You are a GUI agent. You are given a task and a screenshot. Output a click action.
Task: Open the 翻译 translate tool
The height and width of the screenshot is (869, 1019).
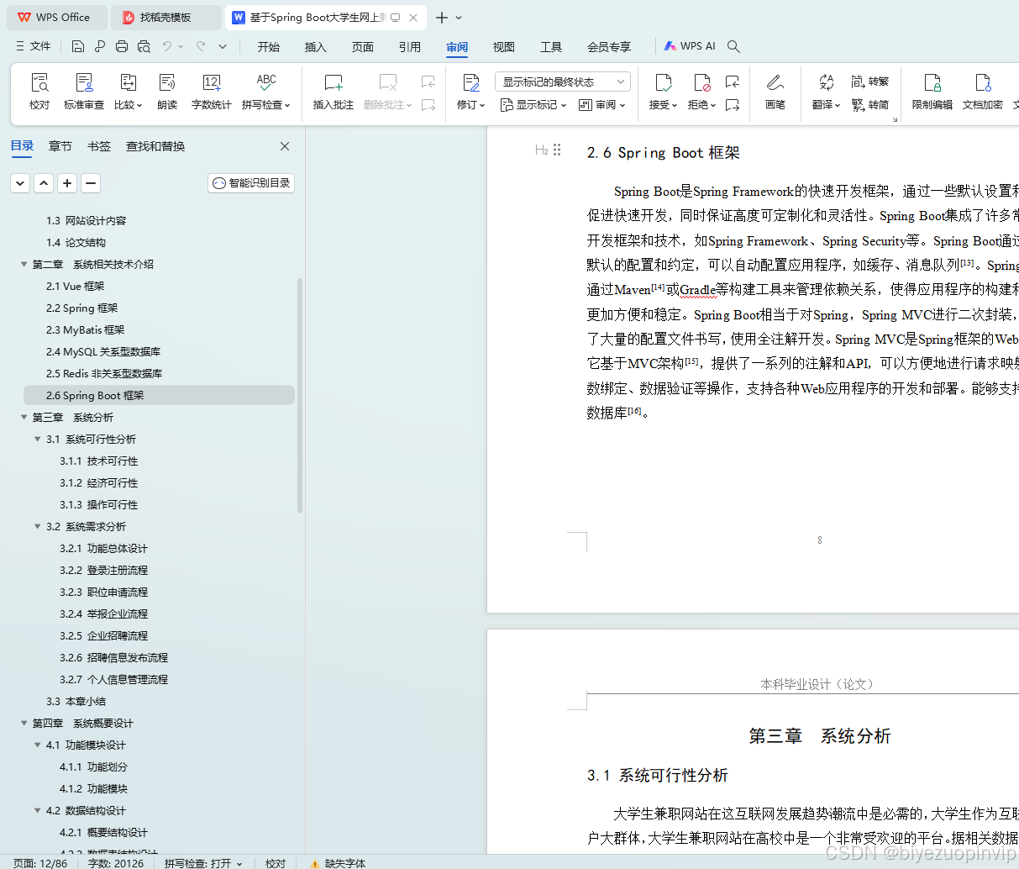[826, 83]
